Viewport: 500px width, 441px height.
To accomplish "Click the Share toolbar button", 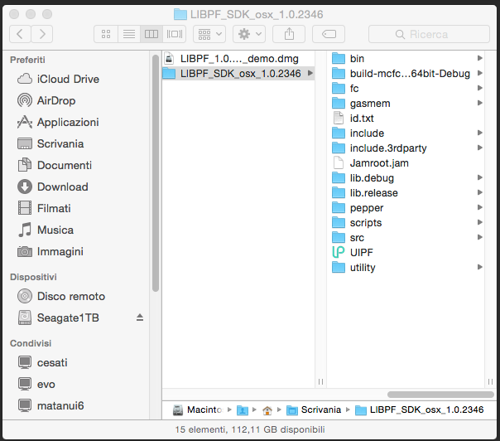I will click(289, 34).
